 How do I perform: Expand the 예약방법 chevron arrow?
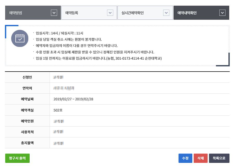click(54, 13)
